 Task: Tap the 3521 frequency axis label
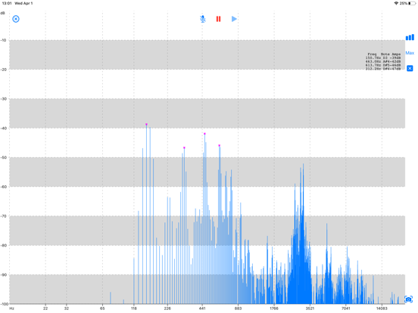(x=310, y=308)
